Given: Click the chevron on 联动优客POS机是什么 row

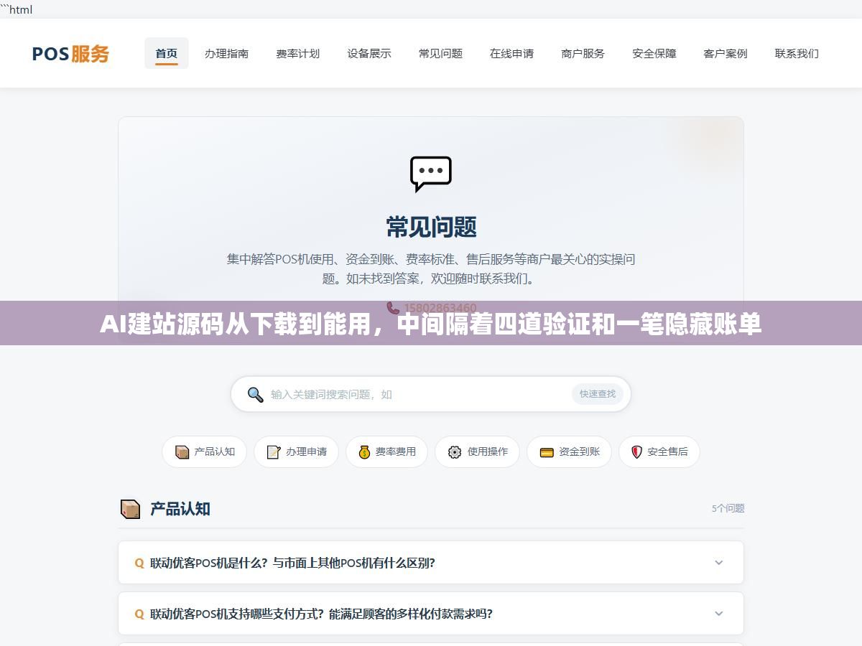Looking at the screenshot, I should click(x=719, y=563).
